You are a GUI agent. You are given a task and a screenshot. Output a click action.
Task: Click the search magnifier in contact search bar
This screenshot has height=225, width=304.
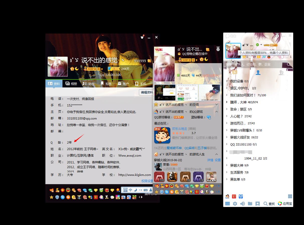pyautogui.click(x=289, y=64)
